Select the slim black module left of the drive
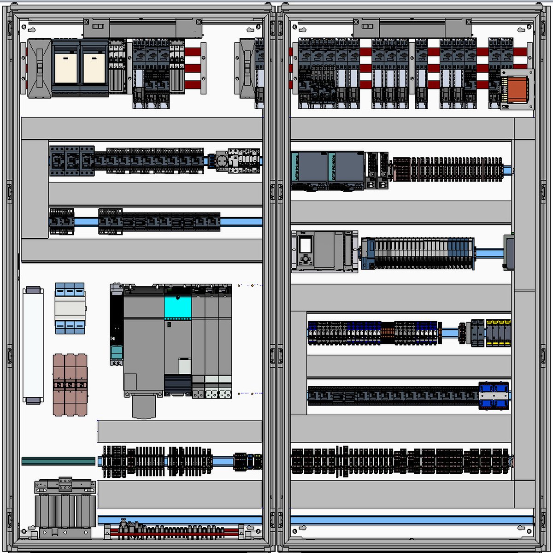The height and width of the screenshot is (553, 553). [x=116, y=325]
